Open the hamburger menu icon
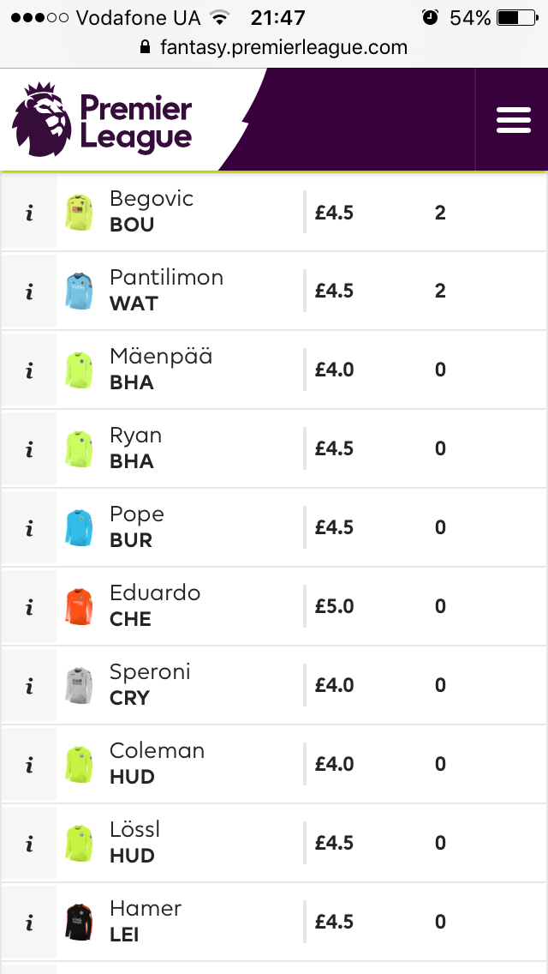Screen dimensions: 548x974 [x=513, y=120]
